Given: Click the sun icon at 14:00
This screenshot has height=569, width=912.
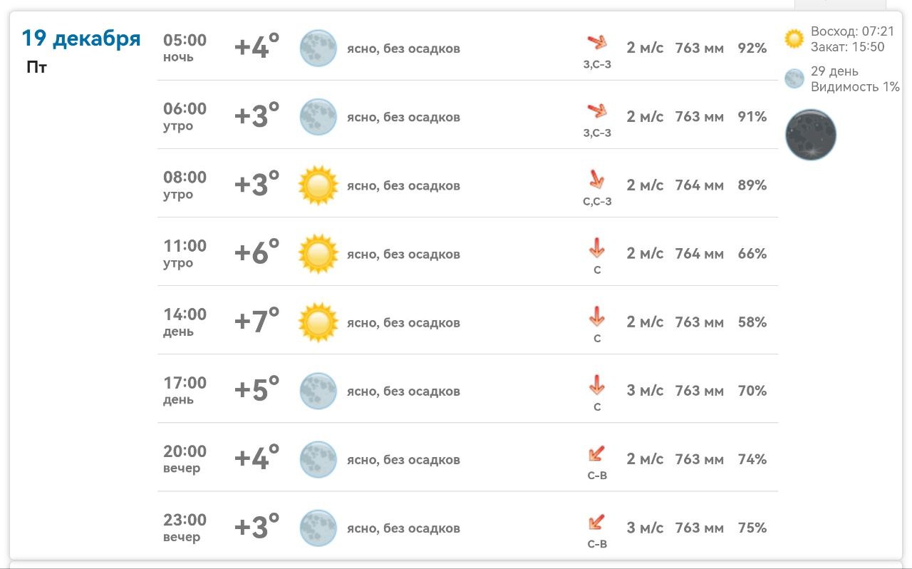Looking at the screenshot, I should point(318,322).
